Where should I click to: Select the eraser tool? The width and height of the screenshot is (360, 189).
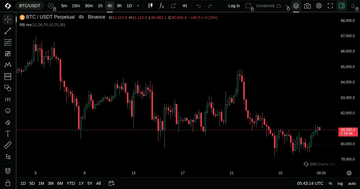pos(8,122)
